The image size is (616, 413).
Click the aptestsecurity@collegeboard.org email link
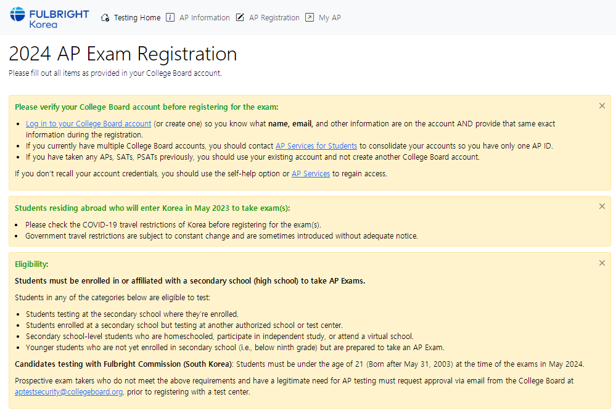tap(68, 392)
